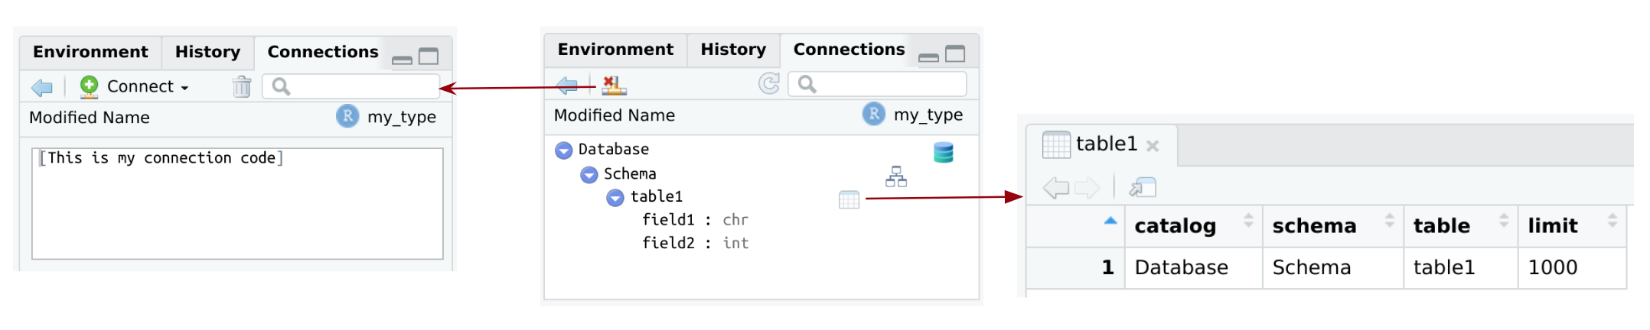This screenshot has height=330, width=1650.
Task: Click the show in new window icon
Action: pyautogui.click(x=1142, y=187)
